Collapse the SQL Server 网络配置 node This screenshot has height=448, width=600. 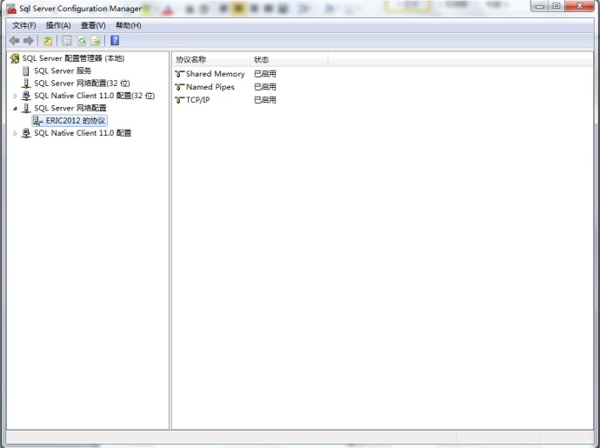[15, 109]
